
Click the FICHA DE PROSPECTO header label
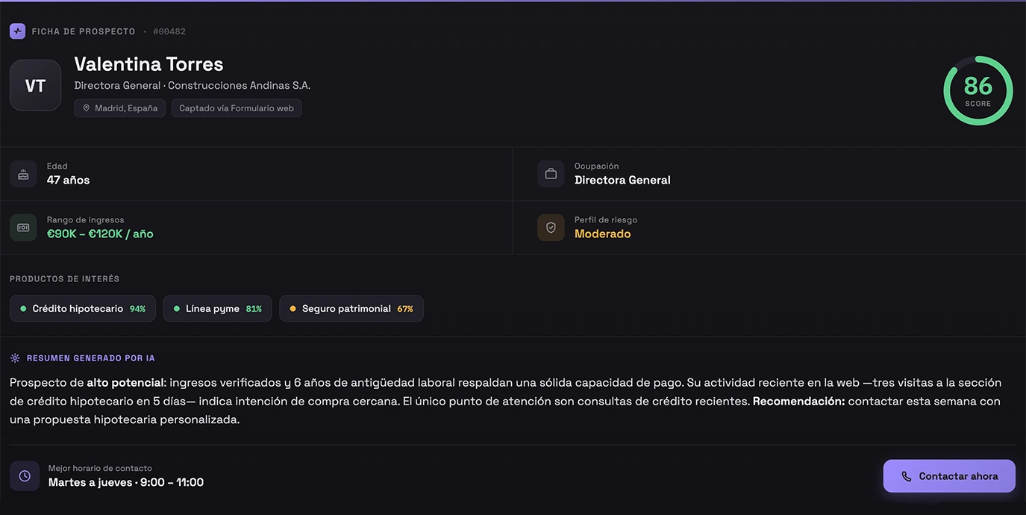point(84,31)
